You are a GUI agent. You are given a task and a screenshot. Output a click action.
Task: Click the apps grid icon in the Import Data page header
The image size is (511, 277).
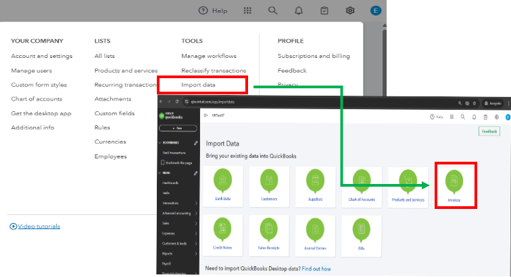point(452,117)
